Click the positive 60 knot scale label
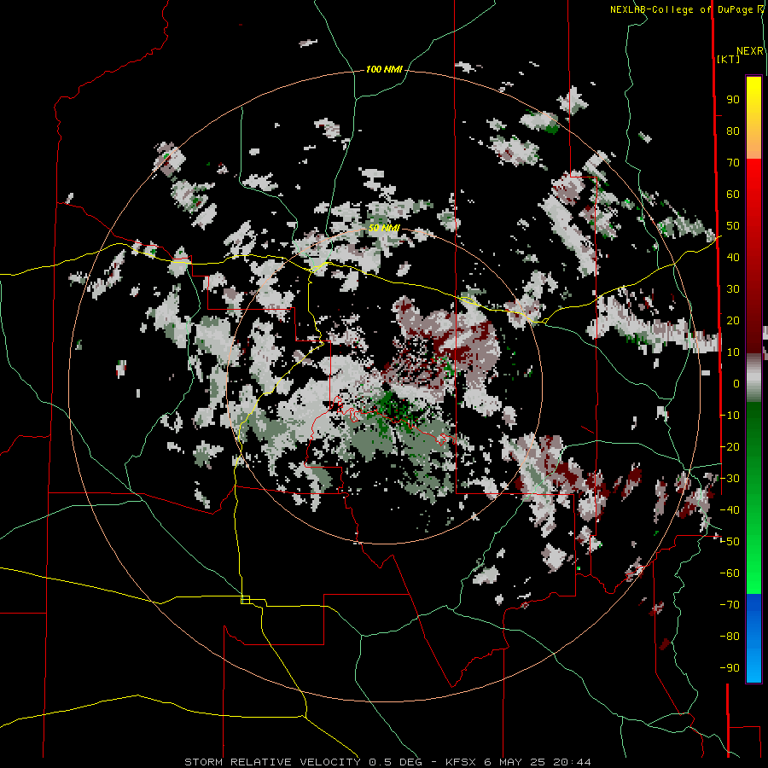This screenshot has width=768, height=768. 733,195
